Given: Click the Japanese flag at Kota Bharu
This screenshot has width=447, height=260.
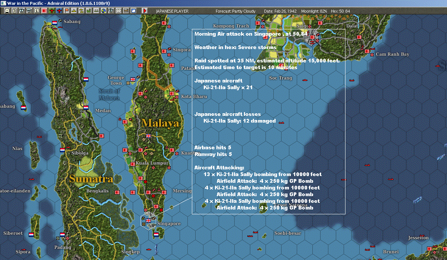Looking at the screenshot, I should pyautogui.click(x=172, y=94).
